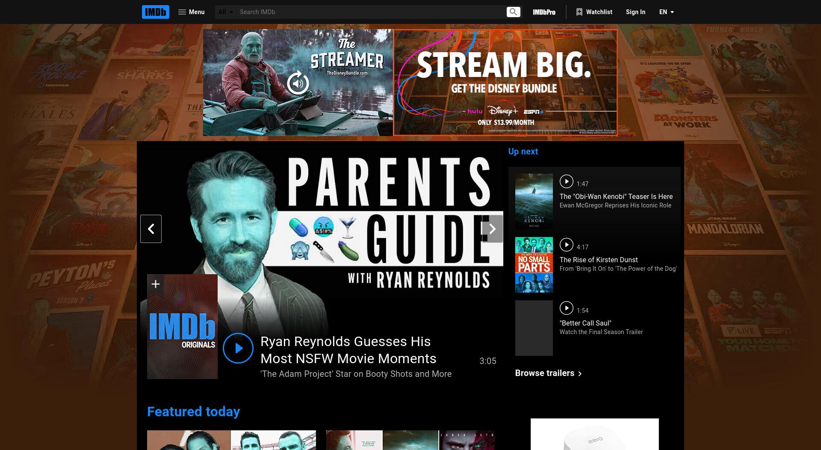Open '"Better Call Saul"' title text
Viewport: 821px width, 450px height.
(x=585, y=323)
